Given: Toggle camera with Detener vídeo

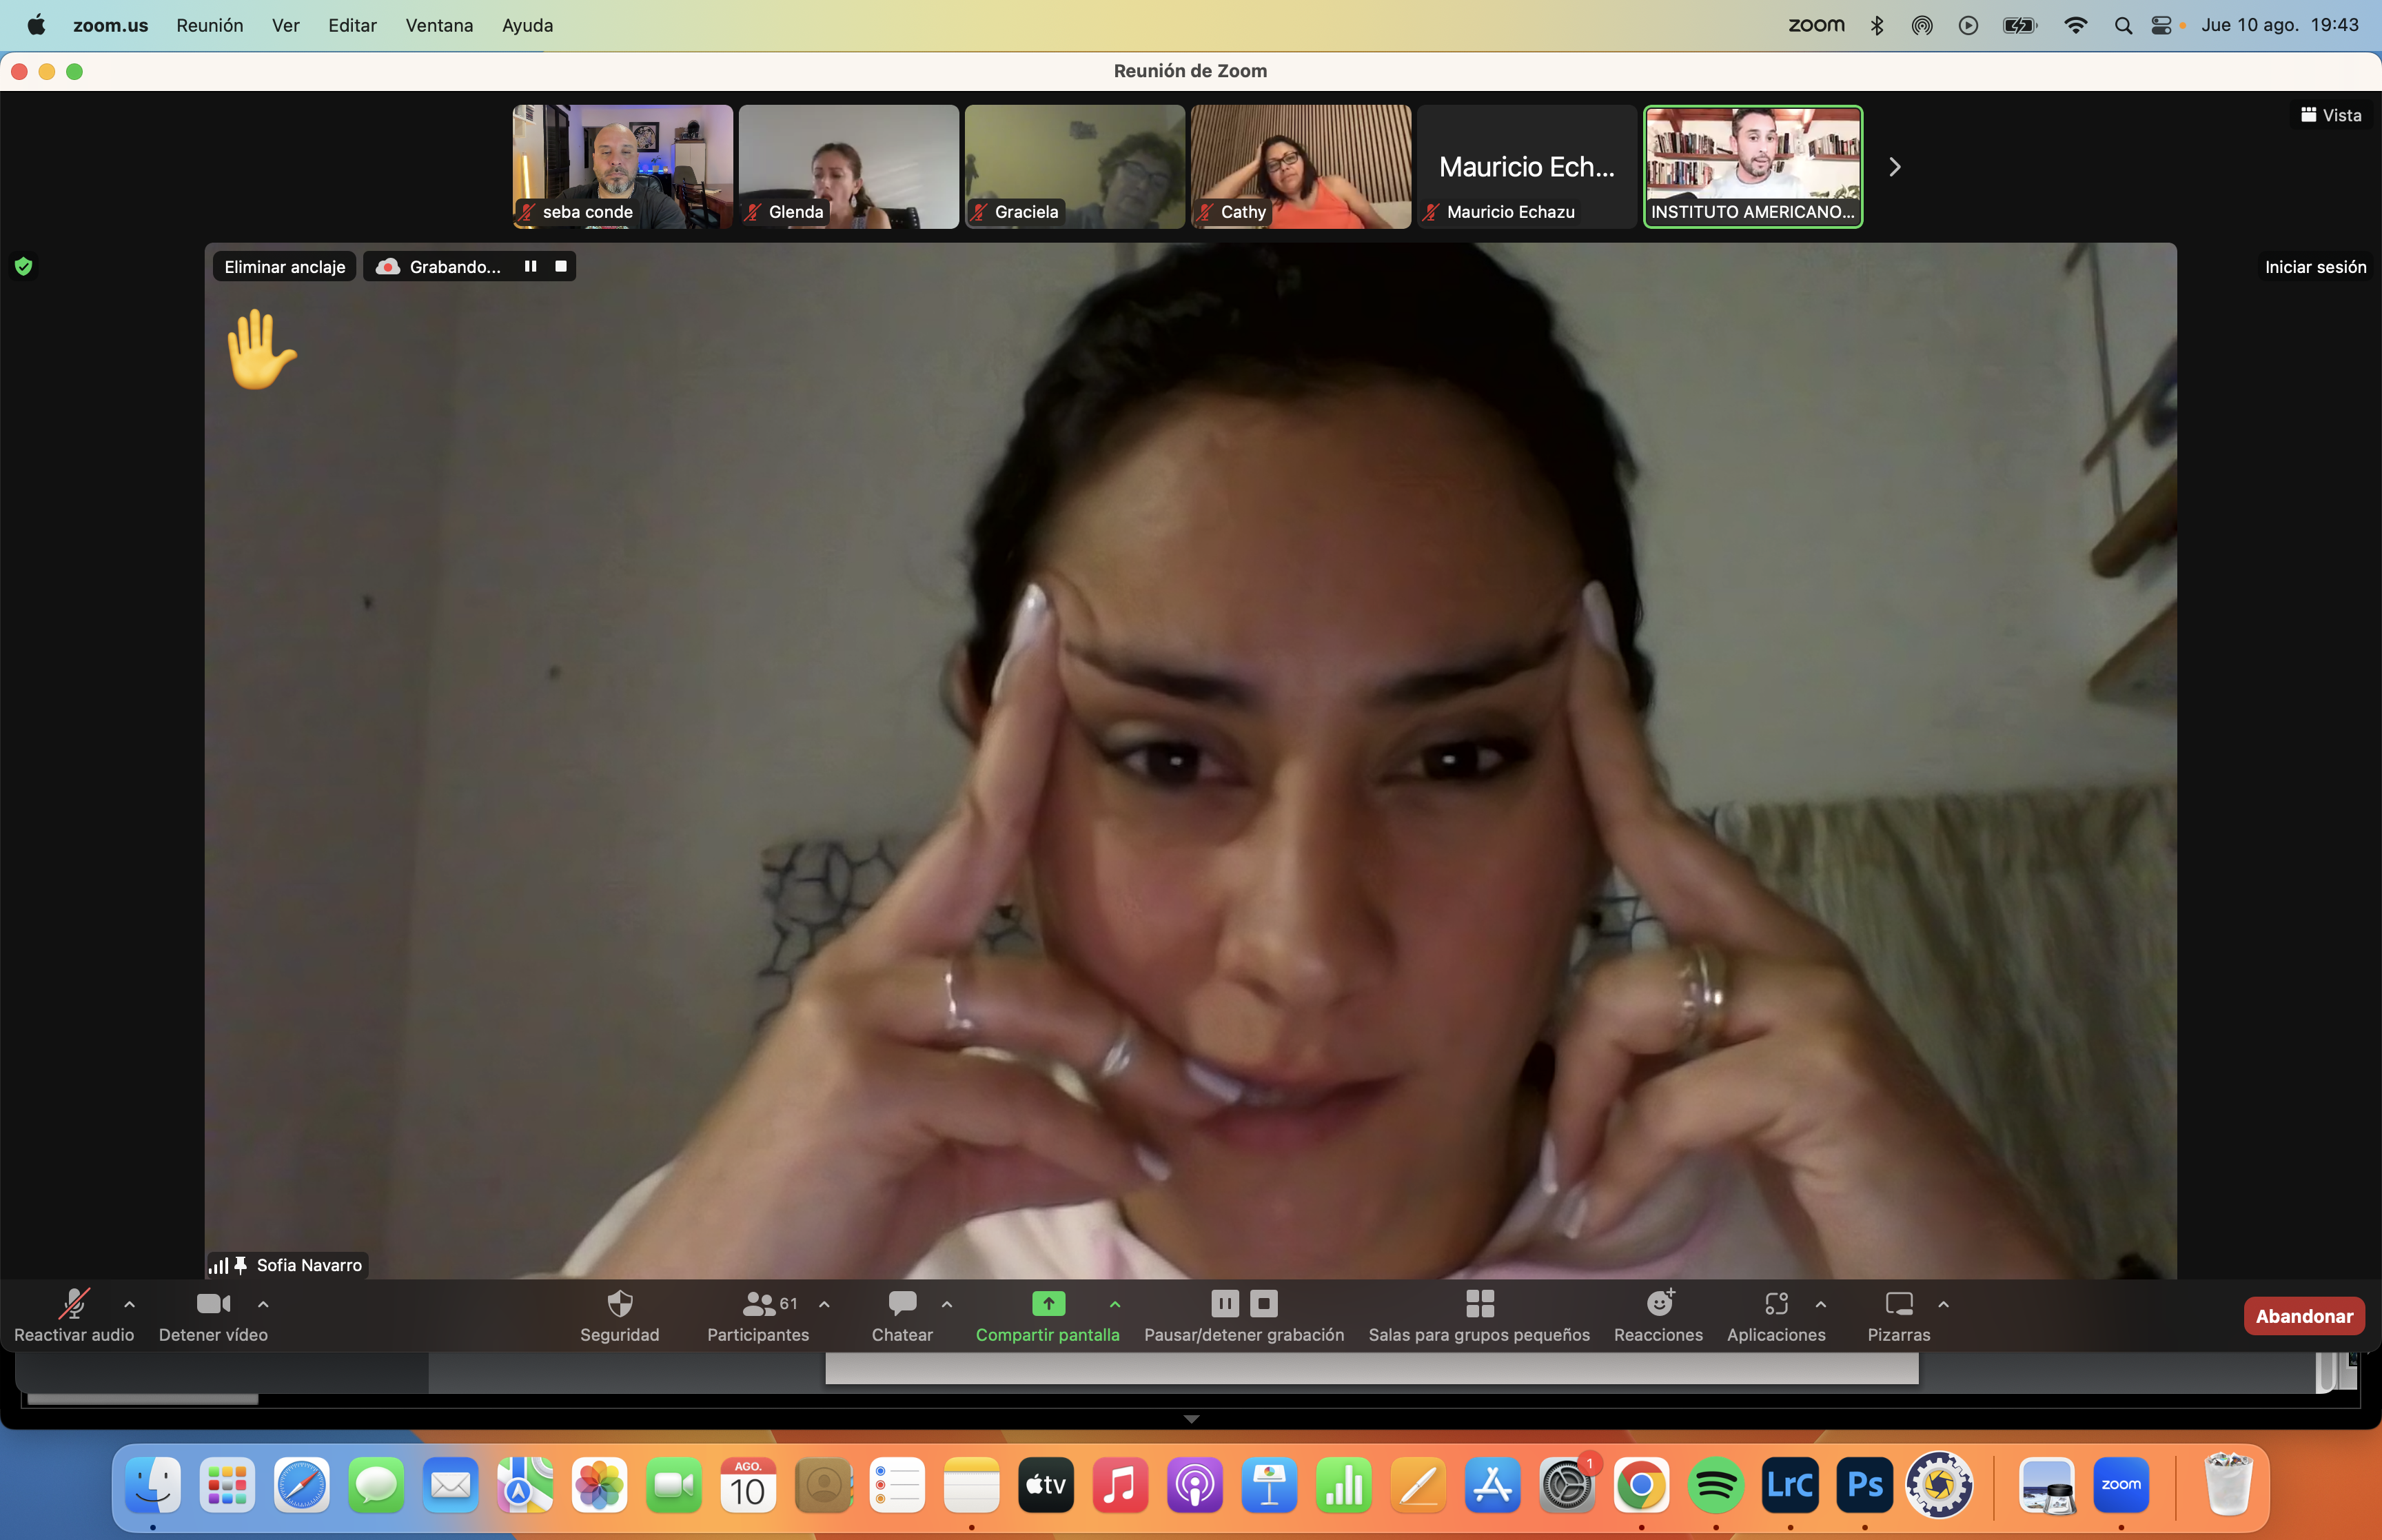Looking at the screenshot, I should click(x=213, y=1304).
